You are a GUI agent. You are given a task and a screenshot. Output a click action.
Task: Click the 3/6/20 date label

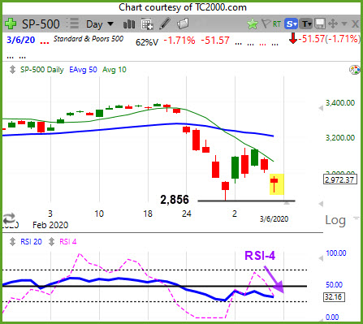pyautogui.click(x=21, y=40)
